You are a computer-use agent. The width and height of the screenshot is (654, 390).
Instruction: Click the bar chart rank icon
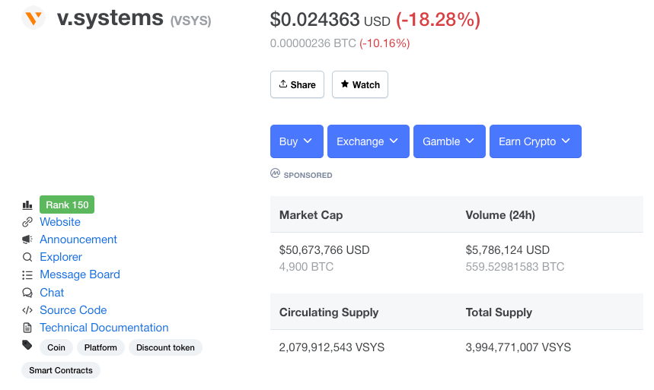point(27,205)
